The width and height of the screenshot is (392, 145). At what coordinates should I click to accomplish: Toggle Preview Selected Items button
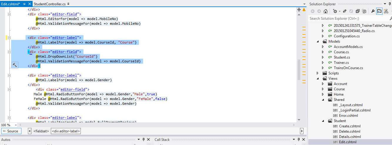379,11
